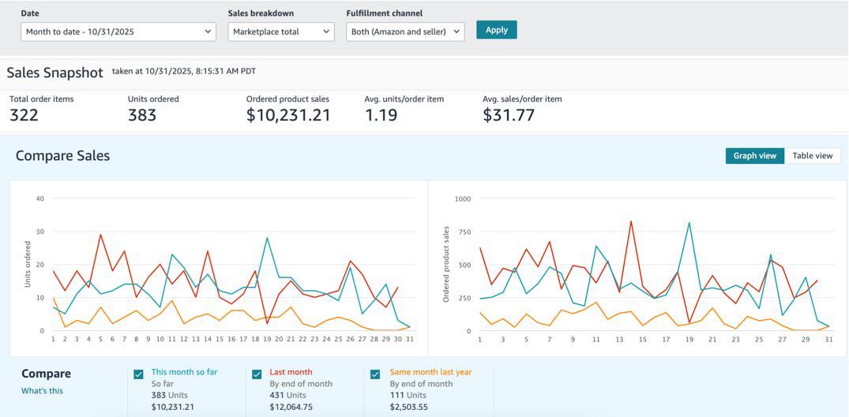Viewport: 849px width, 417px height.
Task: Click the Total order items value 322
Action: pos(24,115)
